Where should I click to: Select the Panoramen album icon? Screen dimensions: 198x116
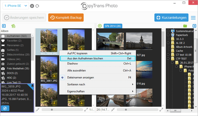[x=3, y=45]
